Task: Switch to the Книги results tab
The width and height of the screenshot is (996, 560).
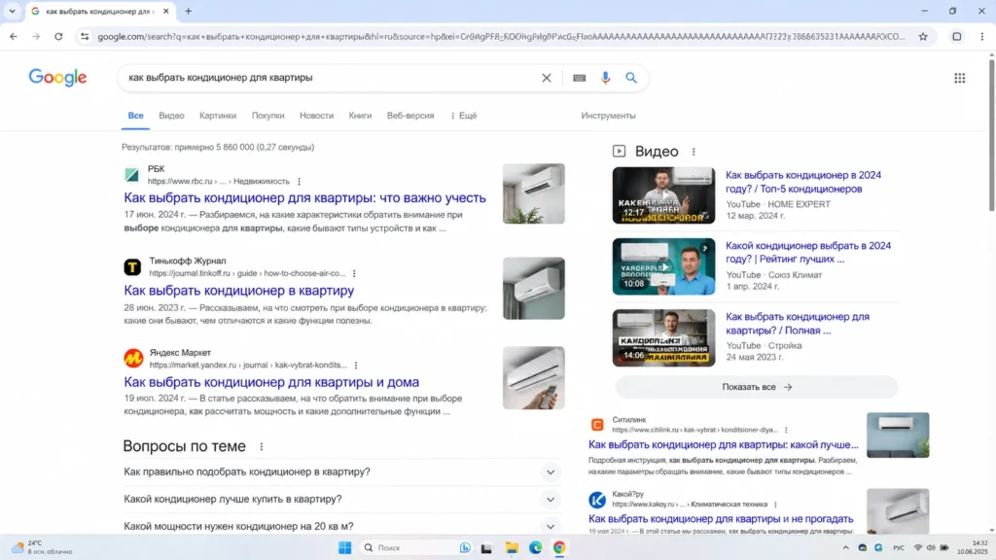Action: 360,116
